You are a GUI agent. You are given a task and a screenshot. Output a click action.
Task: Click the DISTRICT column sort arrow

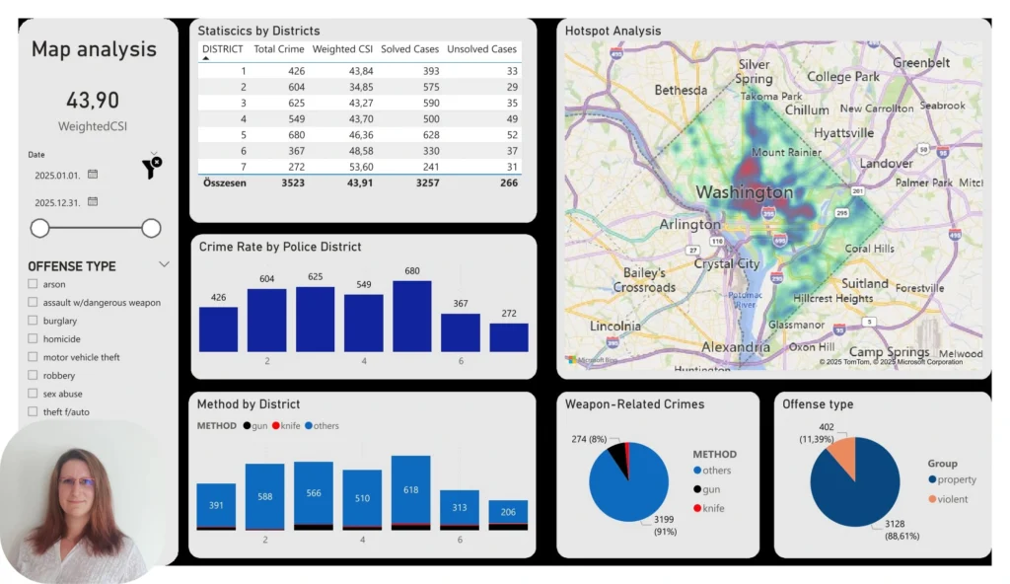point(205,58)
